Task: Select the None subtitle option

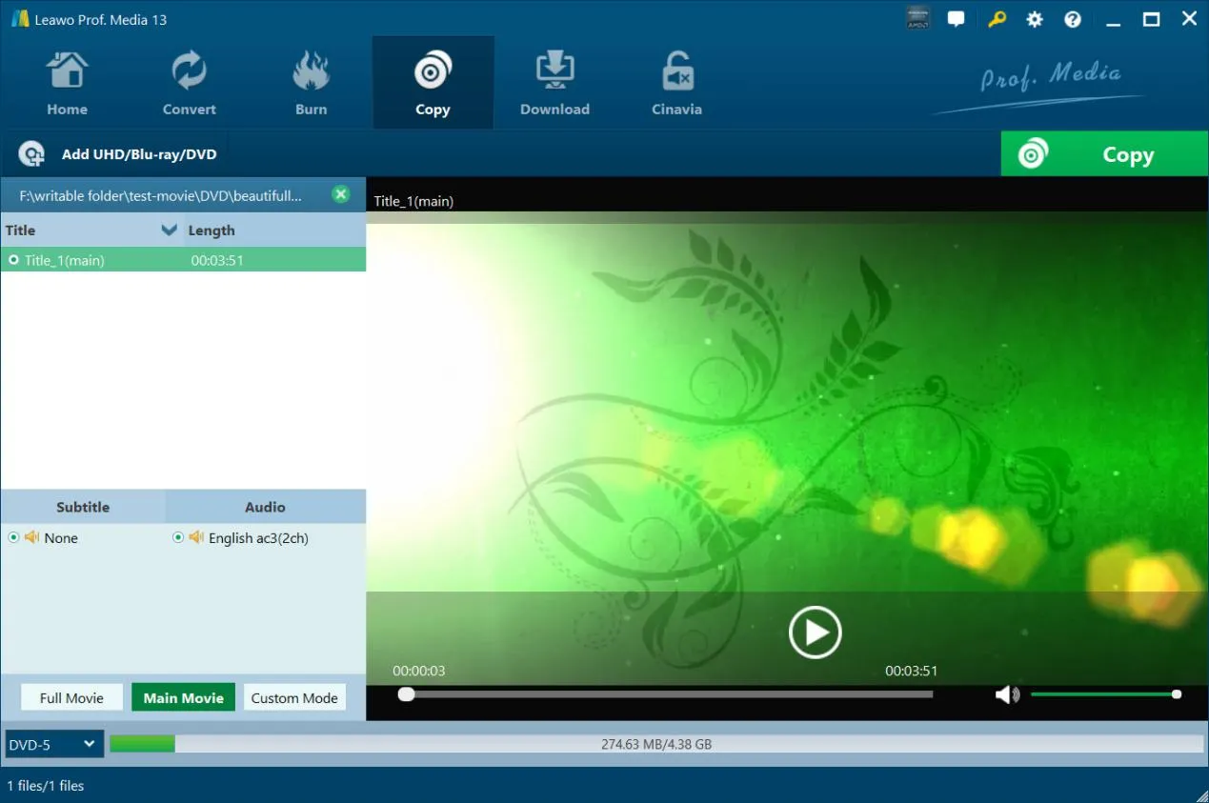Action: point(13,537)
